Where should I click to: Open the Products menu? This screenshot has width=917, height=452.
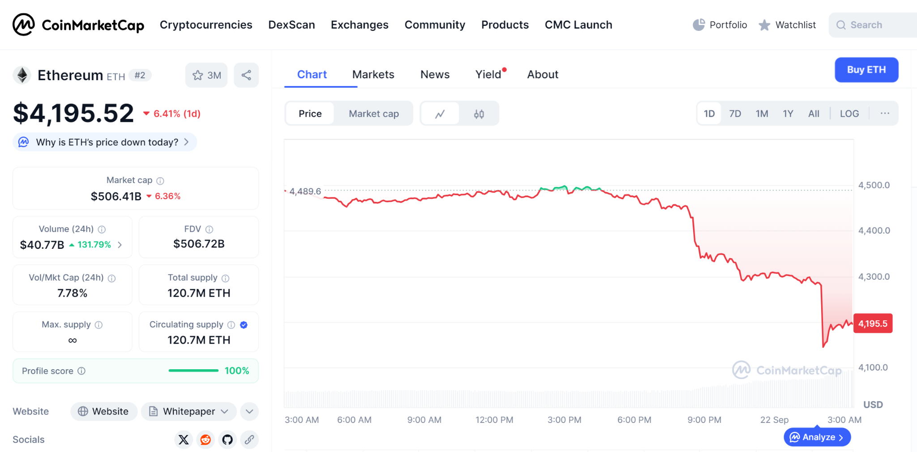pyautogui.click(x=505, y=25)
